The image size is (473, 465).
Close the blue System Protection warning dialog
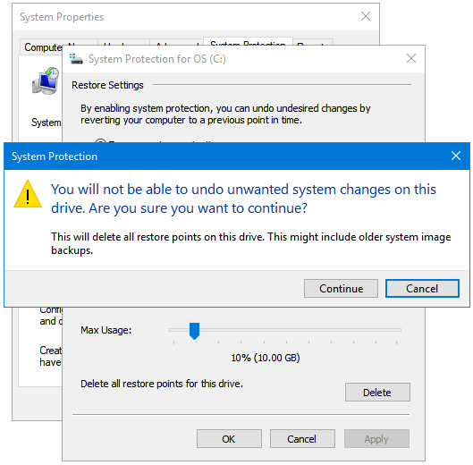[x=455, y=156]
